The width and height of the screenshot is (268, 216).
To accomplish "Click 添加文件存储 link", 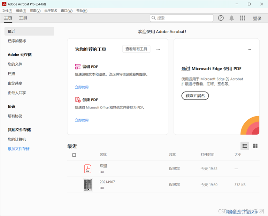I will tap(18, 149).
